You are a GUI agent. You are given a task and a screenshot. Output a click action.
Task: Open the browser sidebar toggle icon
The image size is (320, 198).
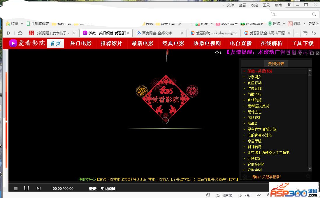(8, 33)
